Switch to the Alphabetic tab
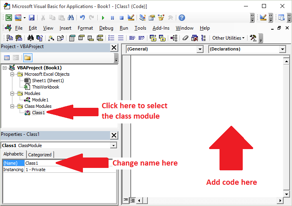 point(14,154)
